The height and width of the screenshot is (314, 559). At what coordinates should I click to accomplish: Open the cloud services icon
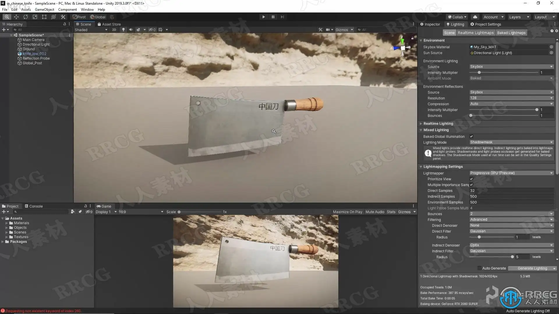coord(475,17)
